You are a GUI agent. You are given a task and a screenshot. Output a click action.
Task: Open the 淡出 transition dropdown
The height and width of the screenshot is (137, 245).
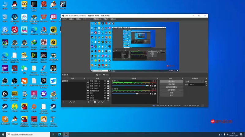coord(194,82)
